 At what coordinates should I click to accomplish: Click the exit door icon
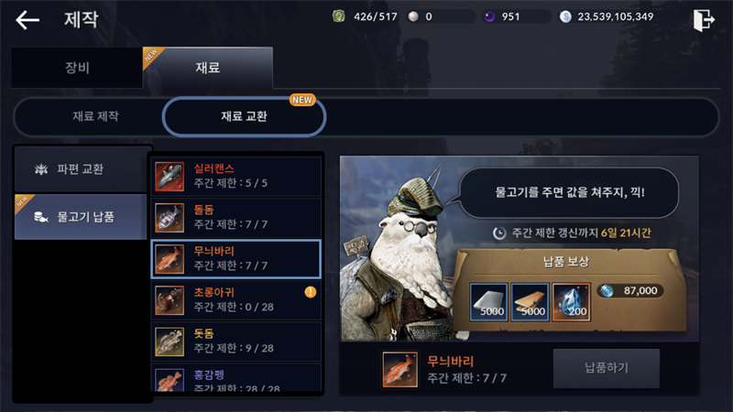pos(704,20)
